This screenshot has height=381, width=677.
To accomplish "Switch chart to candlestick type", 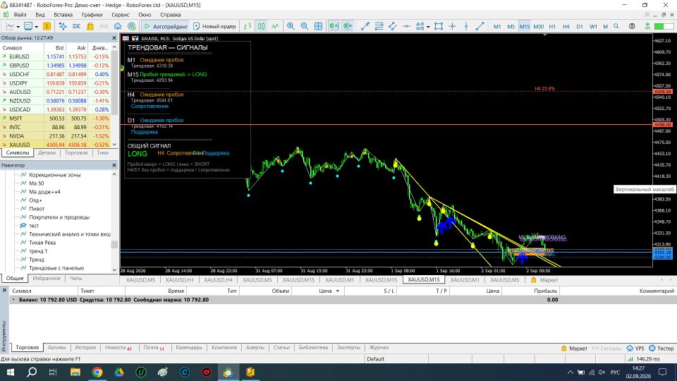I will click(x=261, y=26).
